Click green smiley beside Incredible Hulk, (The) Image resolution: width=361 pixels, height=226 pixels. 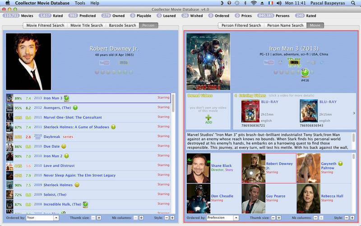(x=85, y=204)
